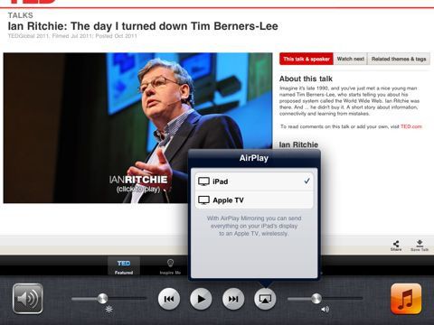Switch to Watch next tab
Screen dimensions: 434x325
(351, 59)
